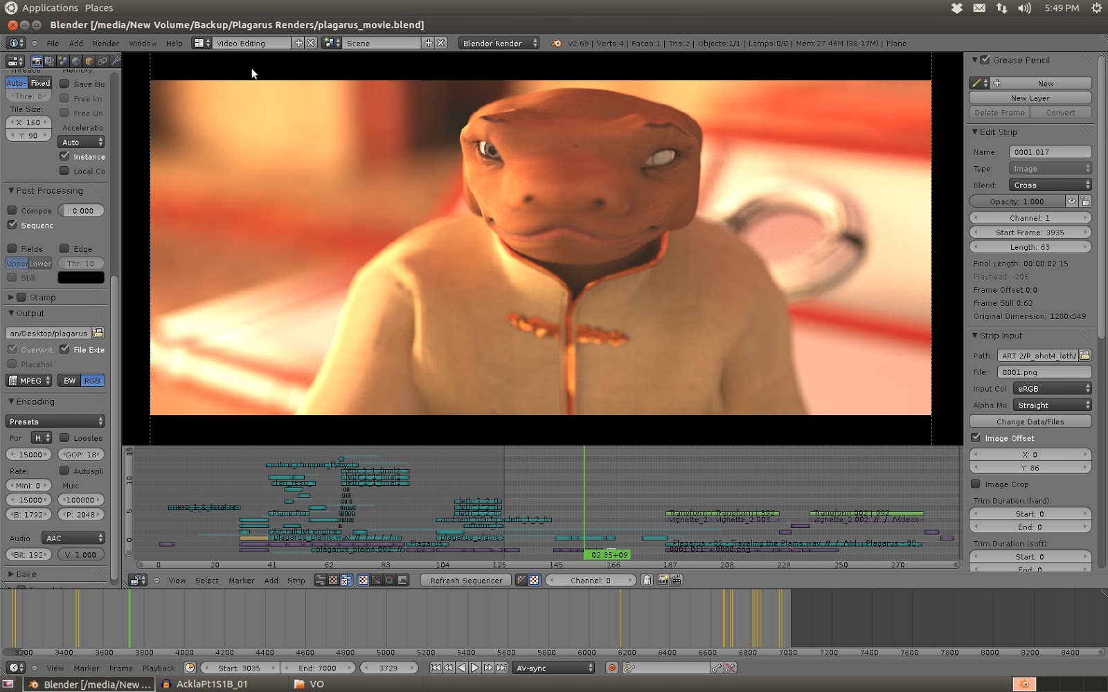Select the Render properties camera tab icon
Image resolution: width=1108 pixels, height=692 pixels.
(x=37, y=61)
